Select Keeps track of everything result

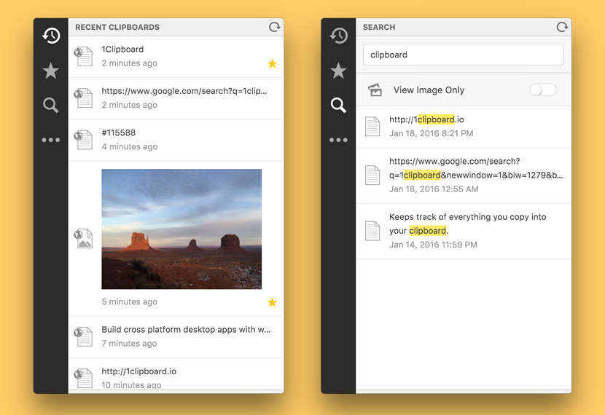point(468,224)
